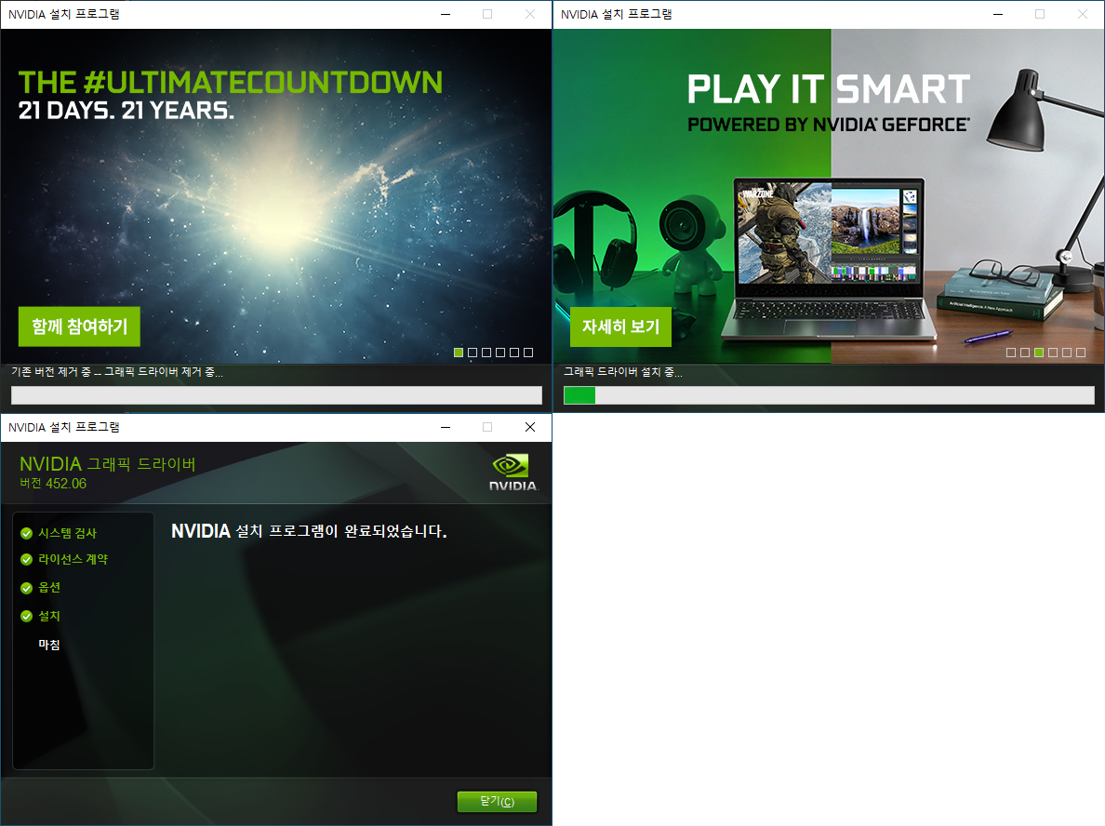Minimize the completed installer window
Image resolution: width=1105 pixels, height=826 pixels.
(x=446, y=427)
